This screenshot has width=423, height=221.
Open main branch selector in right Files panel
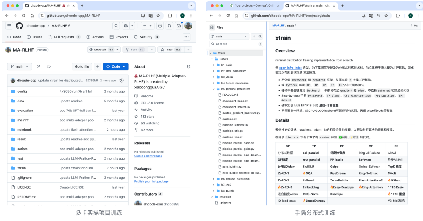pos(229,36)
